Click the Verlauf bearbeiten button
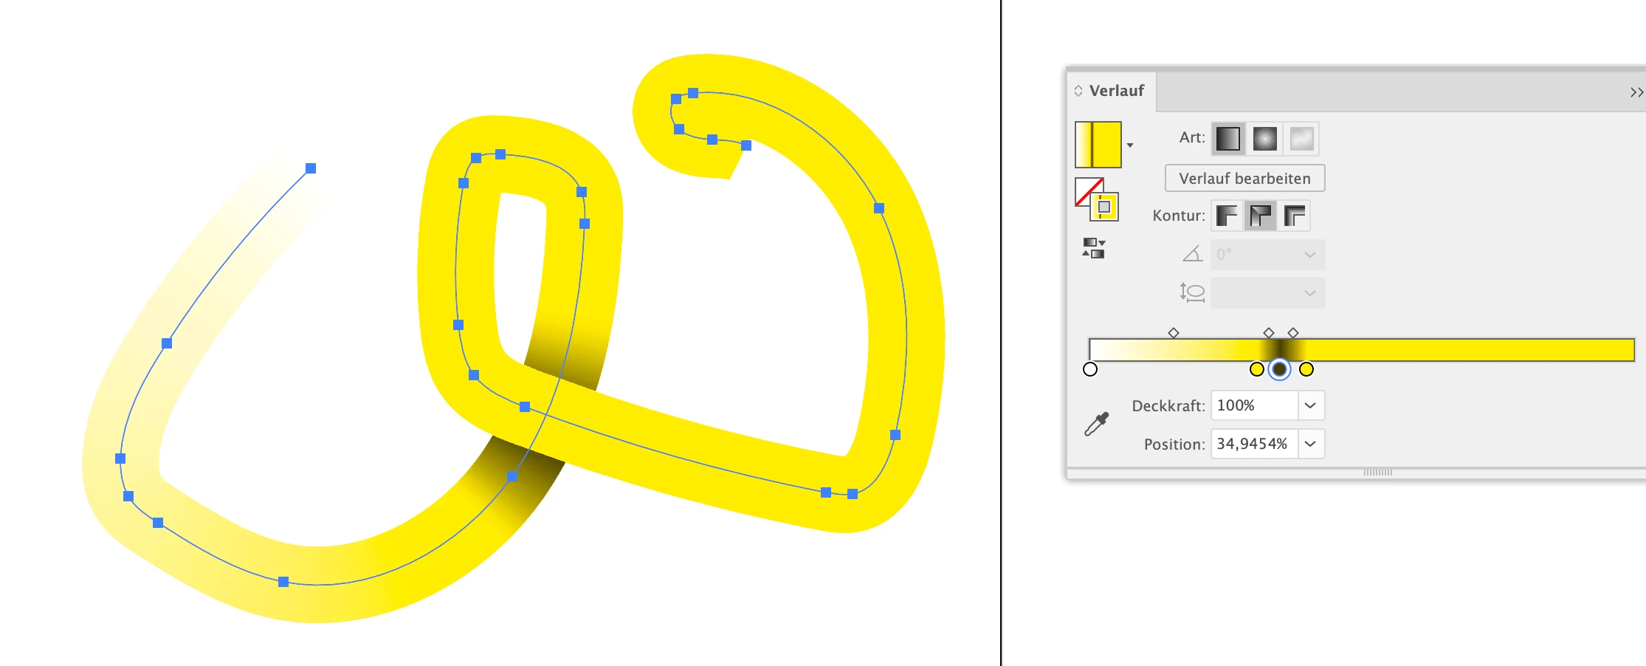Screen dimensions: 1646x666 tap(1244, 178)
